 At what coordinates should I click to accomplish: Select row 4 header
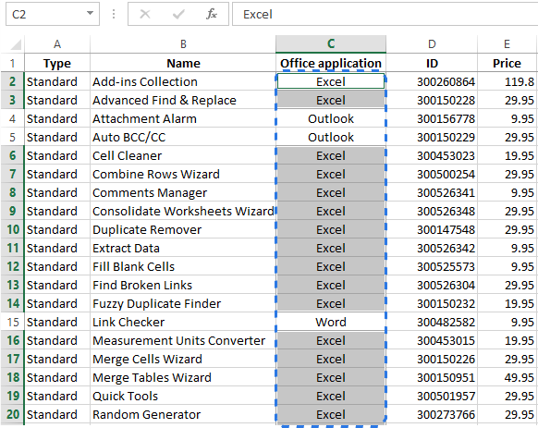tap(12, 118)
